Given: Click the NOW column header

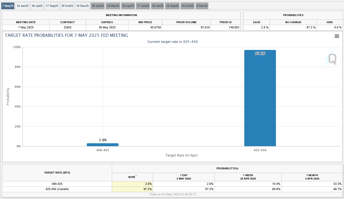Looking at the screenshot, I should (x=132, y=177).
